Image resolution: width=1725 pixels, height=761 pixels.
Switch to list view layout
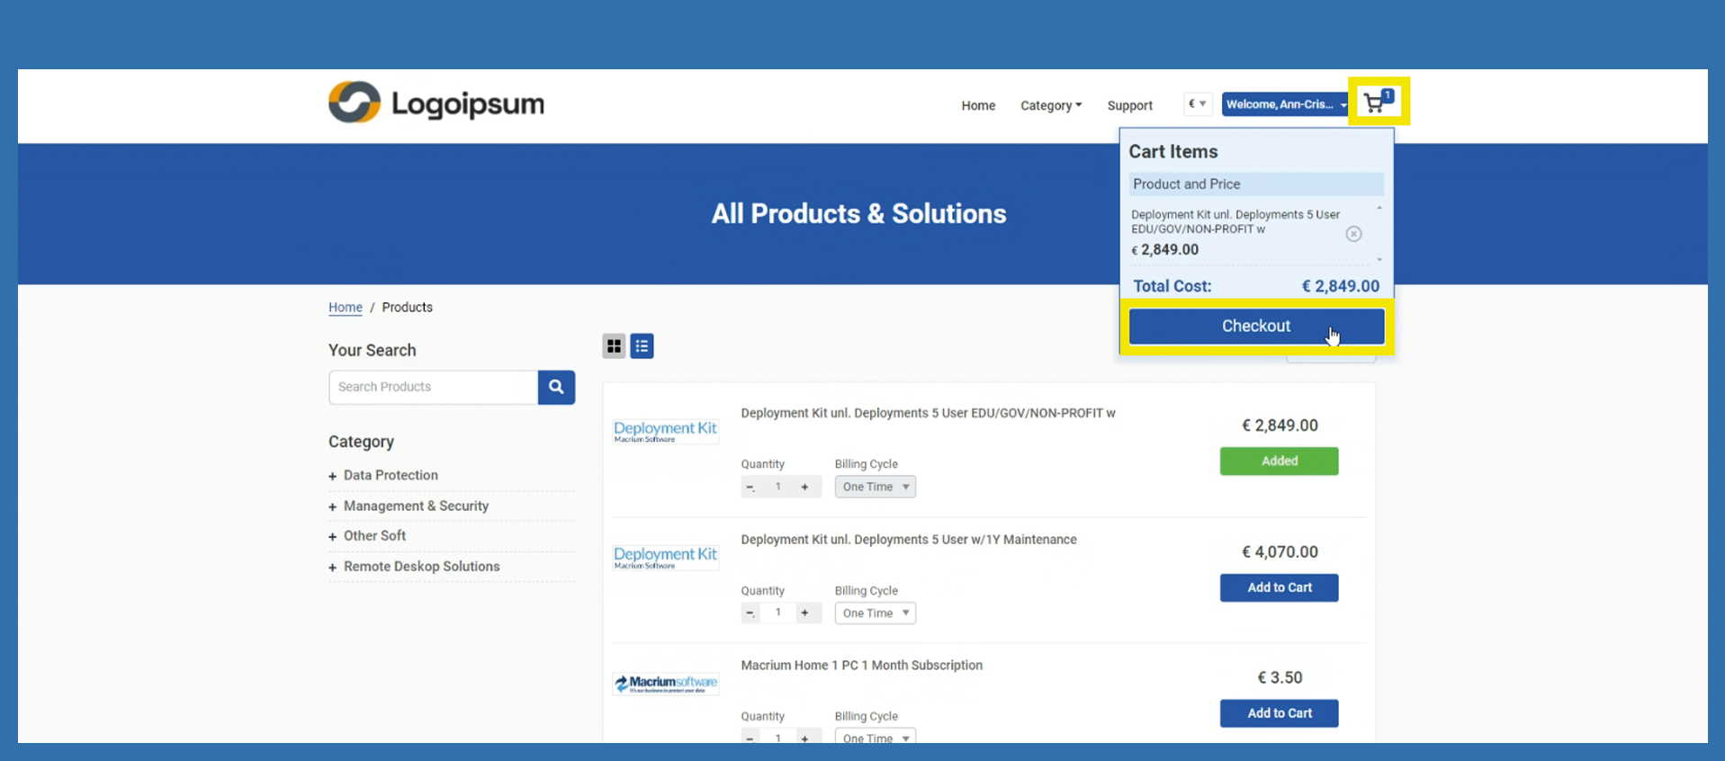pyautogui.click(x=642, y=346)
